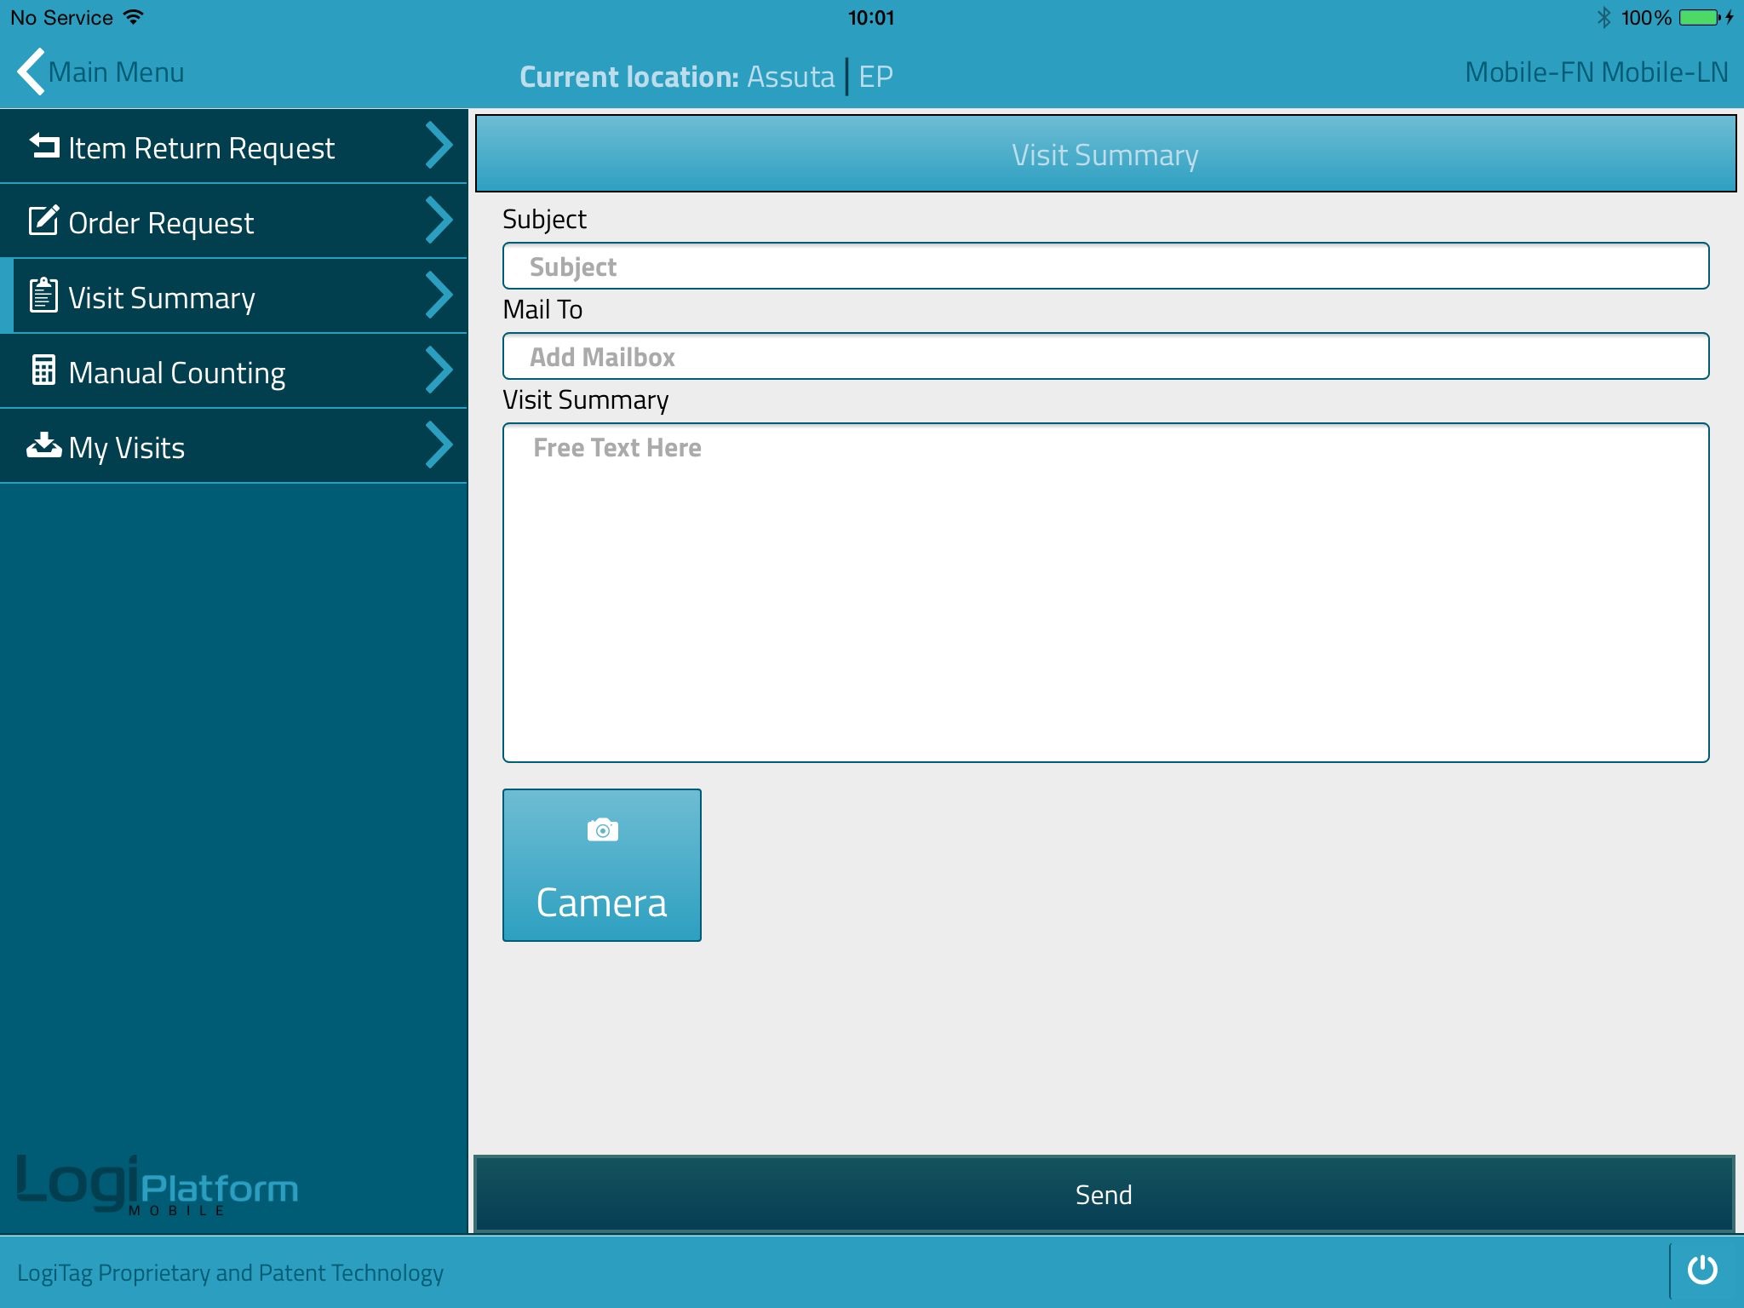
Task: Open My Visits menu item
Action: coord(127,448)
